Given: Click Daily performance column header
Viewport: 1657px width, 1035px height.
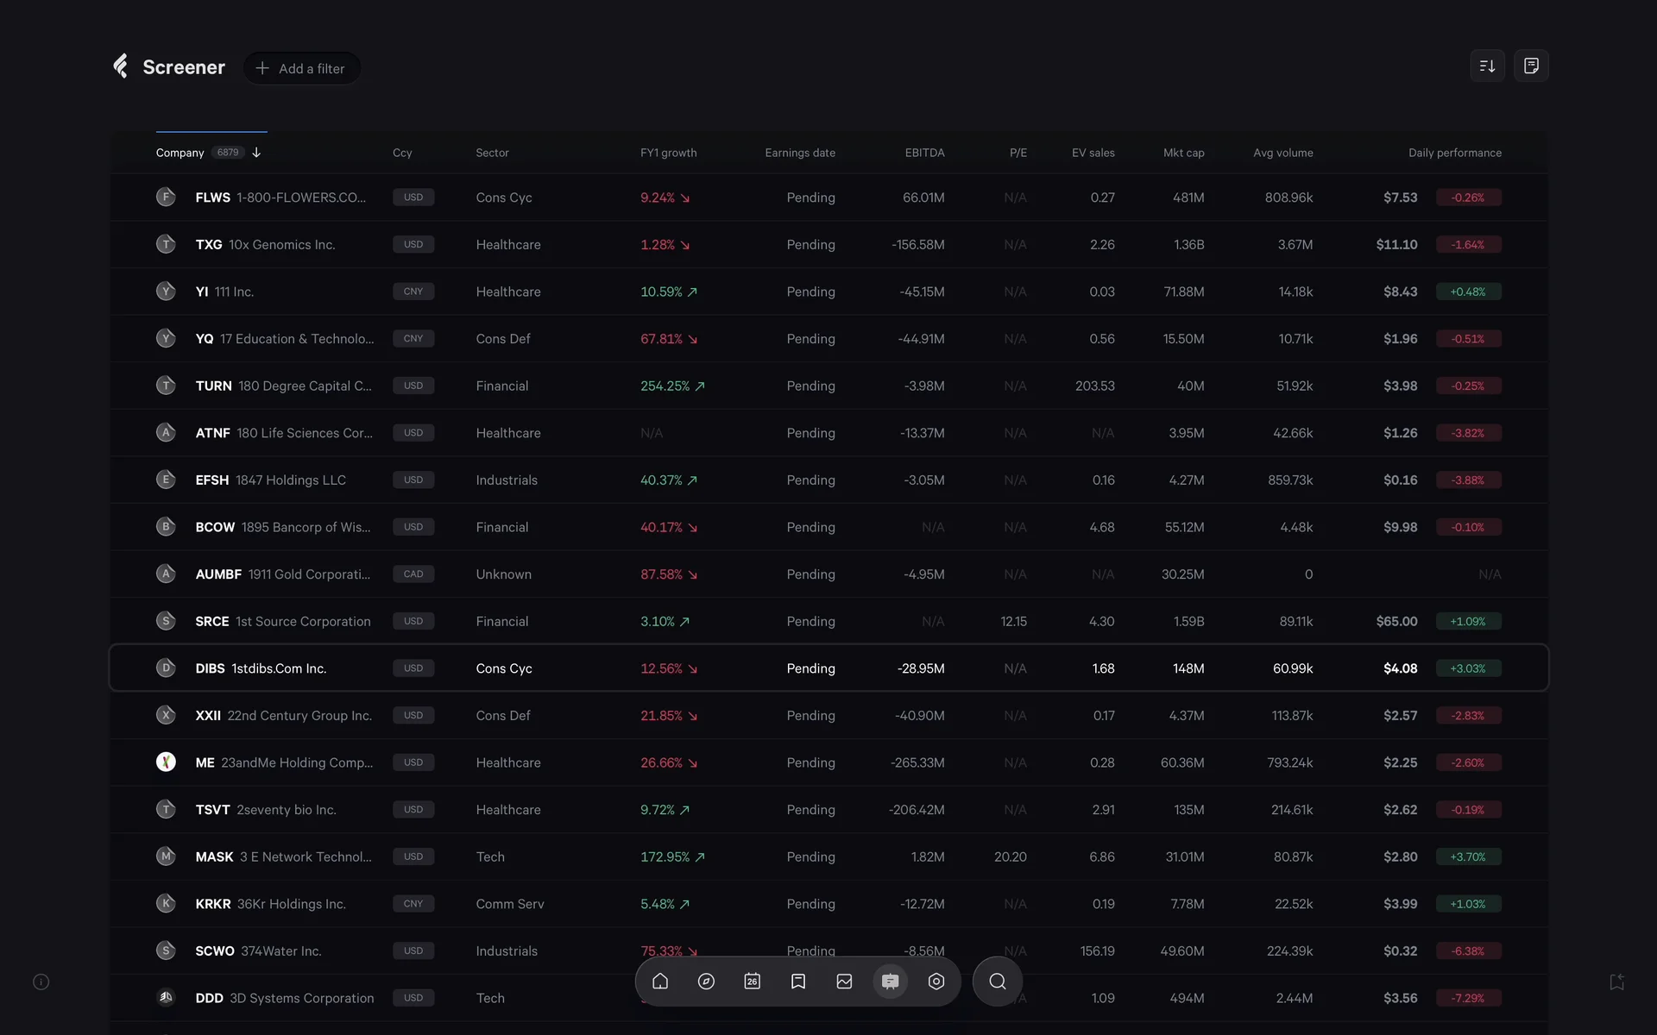Looking at the screenshot, I should (x=1454, y=153).
